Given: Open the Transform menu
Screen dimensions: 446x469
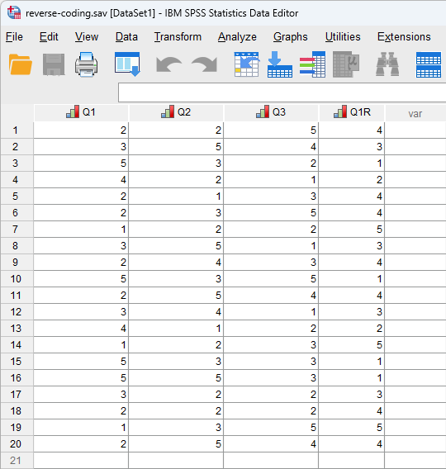Looking at the screenshot, I should [x=178, y=37].
